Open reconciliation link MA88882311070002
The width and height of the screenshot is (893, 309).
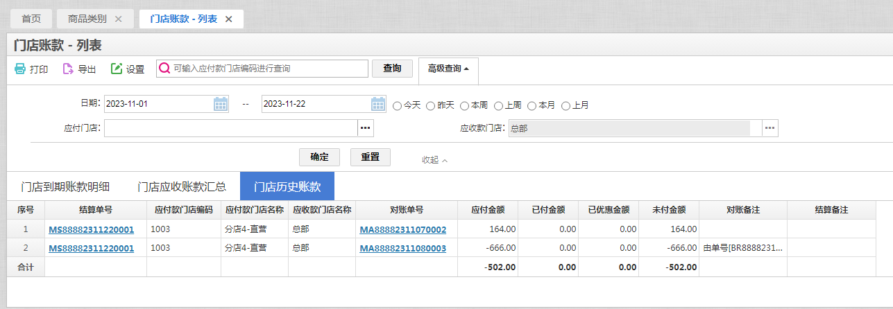click(402, 229)
